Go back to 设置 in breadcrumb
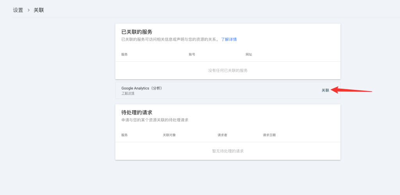The image size is (400, 195). tap(18, 10)
